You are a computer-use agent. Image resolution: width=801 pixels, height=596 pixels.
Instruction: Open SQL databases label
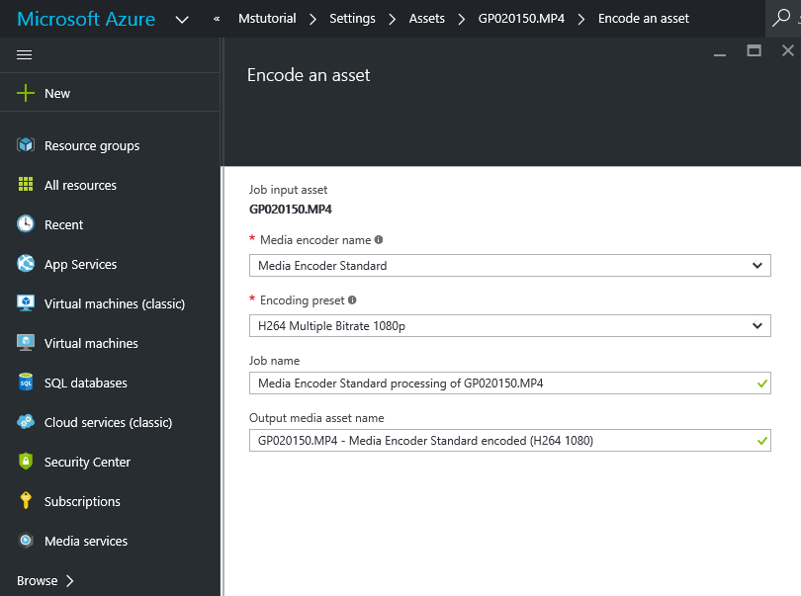(86, 383)
